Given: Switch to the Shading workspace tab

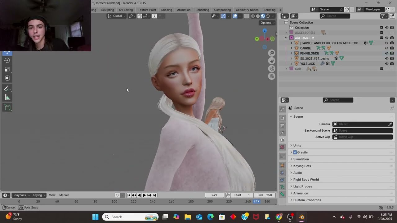Looking at the screenshot, I should [x=167, y=10].
